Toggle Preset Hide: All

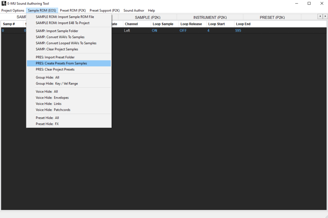click(69, 118)
